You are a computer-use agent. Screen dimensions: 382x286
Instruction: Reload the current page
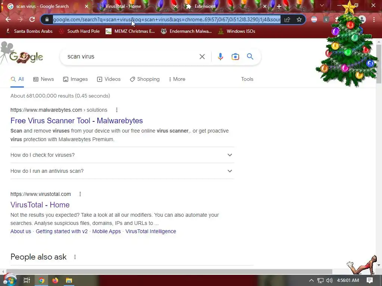pos(32,19)
